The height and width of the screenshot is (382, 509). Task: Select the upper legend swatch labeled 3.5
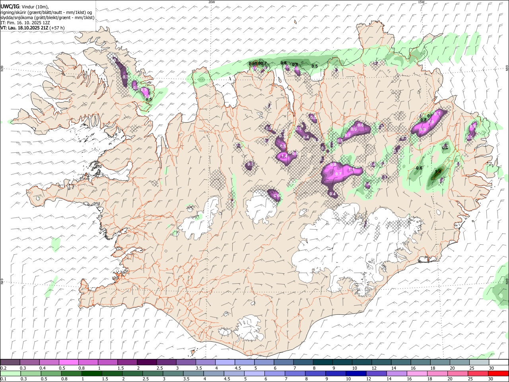[205, 363]
